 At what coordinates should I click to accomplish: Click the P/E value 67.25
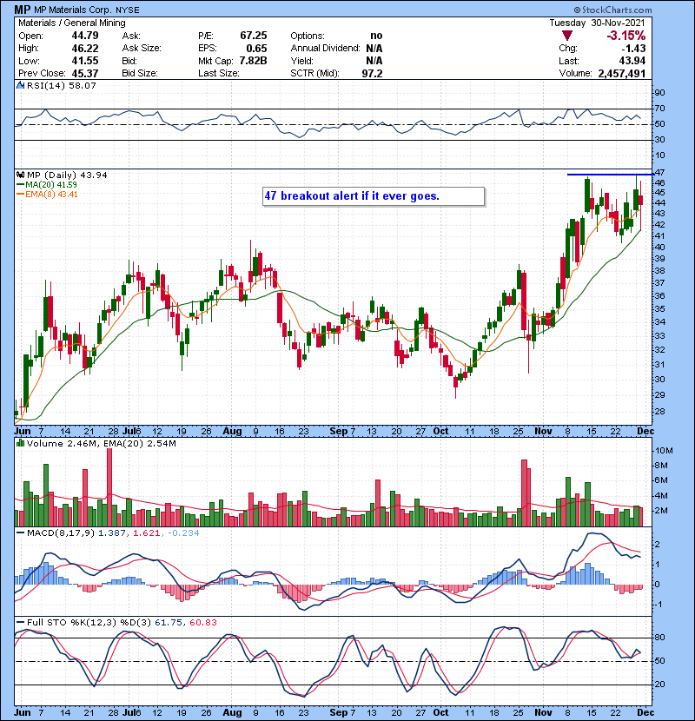click(x=254, y=36)
